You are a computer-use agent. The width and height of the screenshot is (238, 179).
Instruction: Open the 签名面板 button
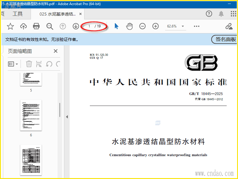pos(224,39)
